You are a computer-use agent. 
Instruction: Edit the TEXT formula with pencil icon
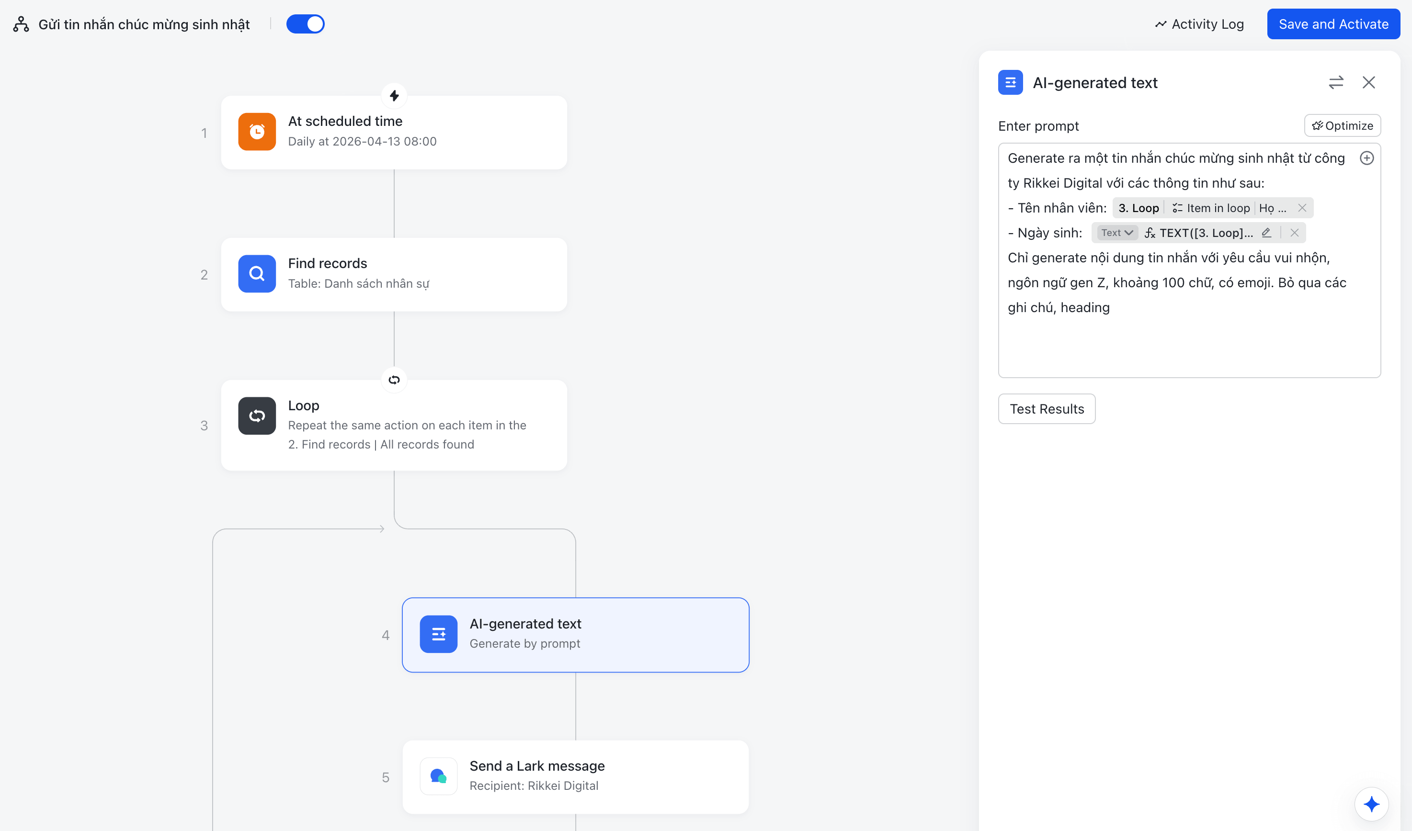[x=1266, y=232]
